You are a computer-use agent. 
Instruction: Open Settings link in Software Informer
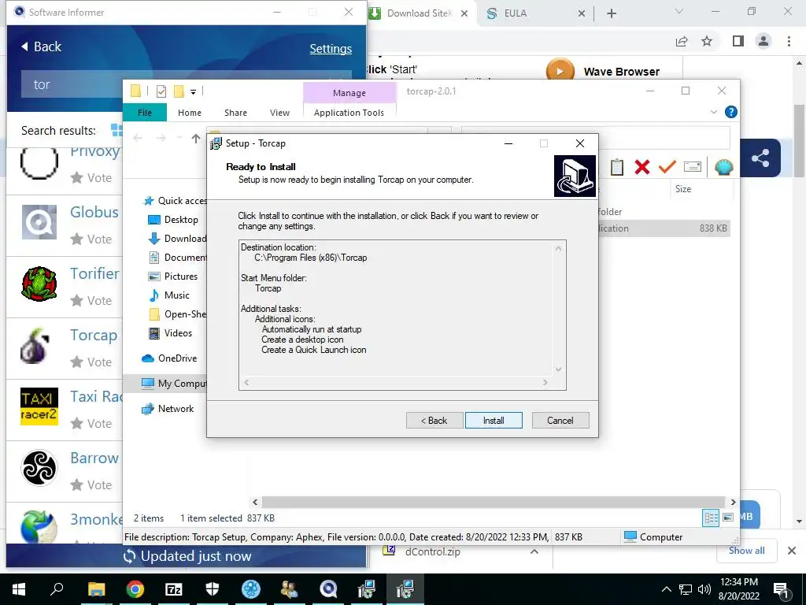coord(331,49)
